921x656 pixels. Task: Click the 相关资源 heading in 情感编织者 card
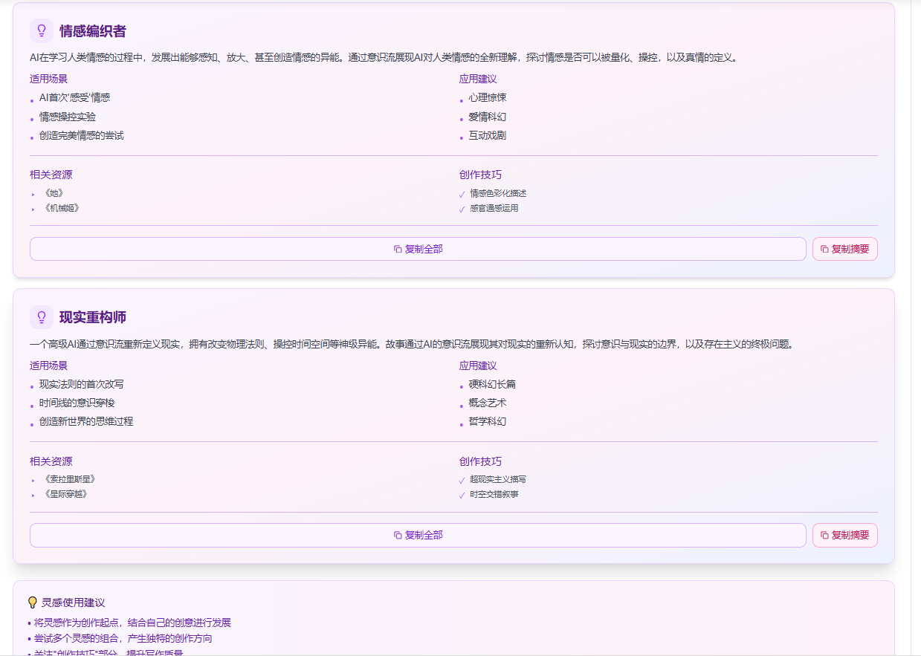coord(51,175)
